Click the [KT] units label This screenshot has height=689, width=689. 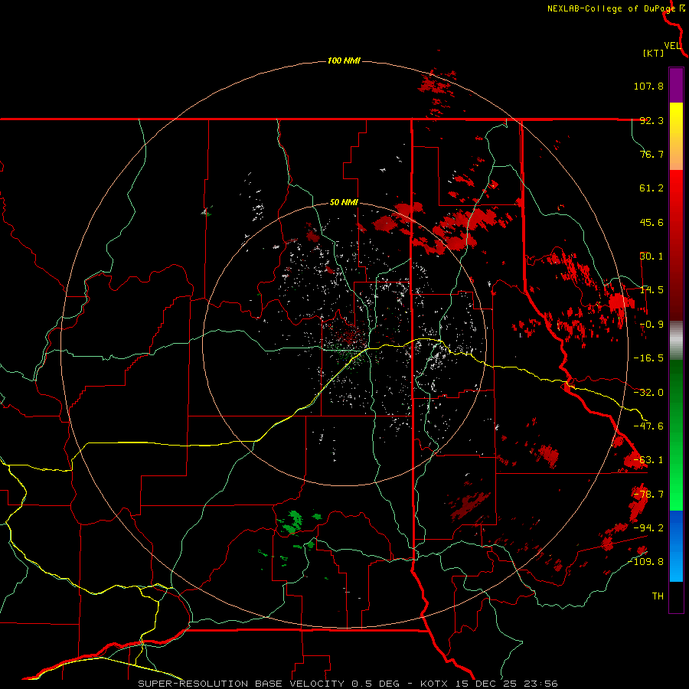654,53
